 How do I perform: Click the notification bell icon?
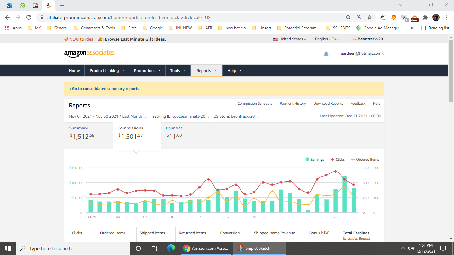pos(326,54)
